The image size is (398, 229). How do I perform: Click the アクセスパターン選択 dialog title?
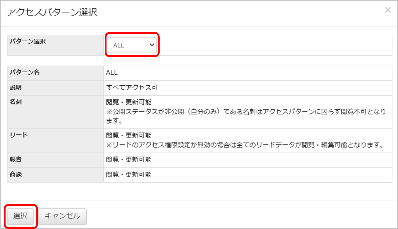[x=52, y=13]
